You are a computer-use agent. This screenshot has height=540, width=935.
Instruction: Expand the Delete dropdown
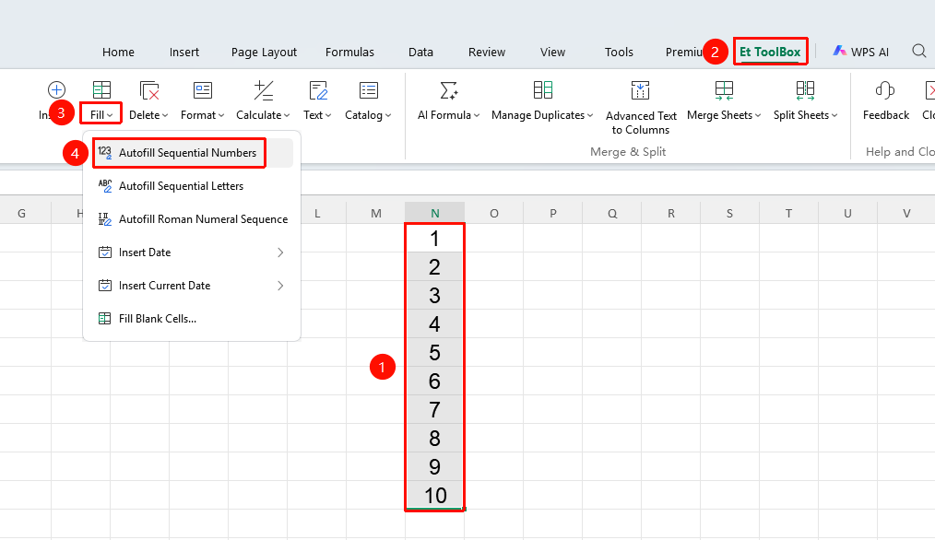pyautogui.click(x=165, y=115)
